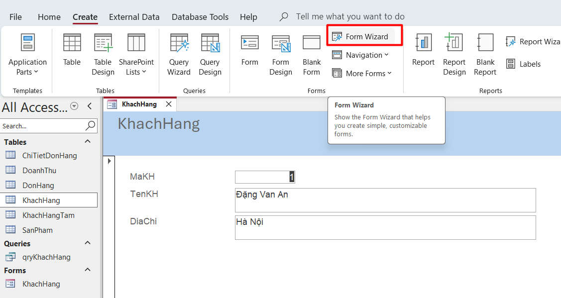
Task: Start the Form Wizard
Action: click(x=361, y=37)
